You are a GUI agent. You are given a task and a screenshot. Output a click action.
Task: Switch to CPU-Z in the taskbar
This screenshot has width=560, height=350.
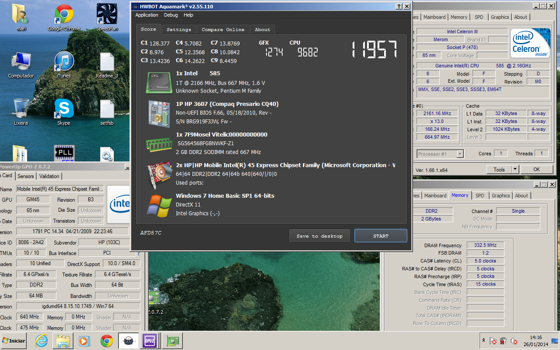point(150,341)
